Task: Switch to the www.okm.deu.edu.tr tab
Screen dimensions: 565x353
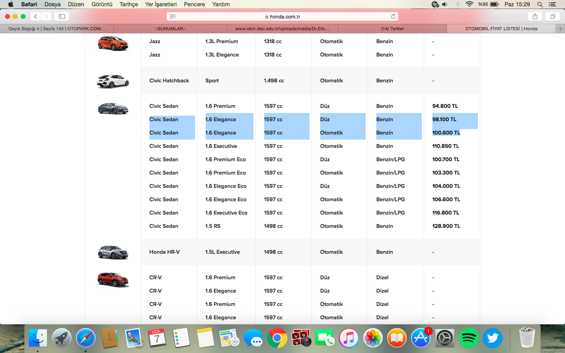Action: (282, 29)
